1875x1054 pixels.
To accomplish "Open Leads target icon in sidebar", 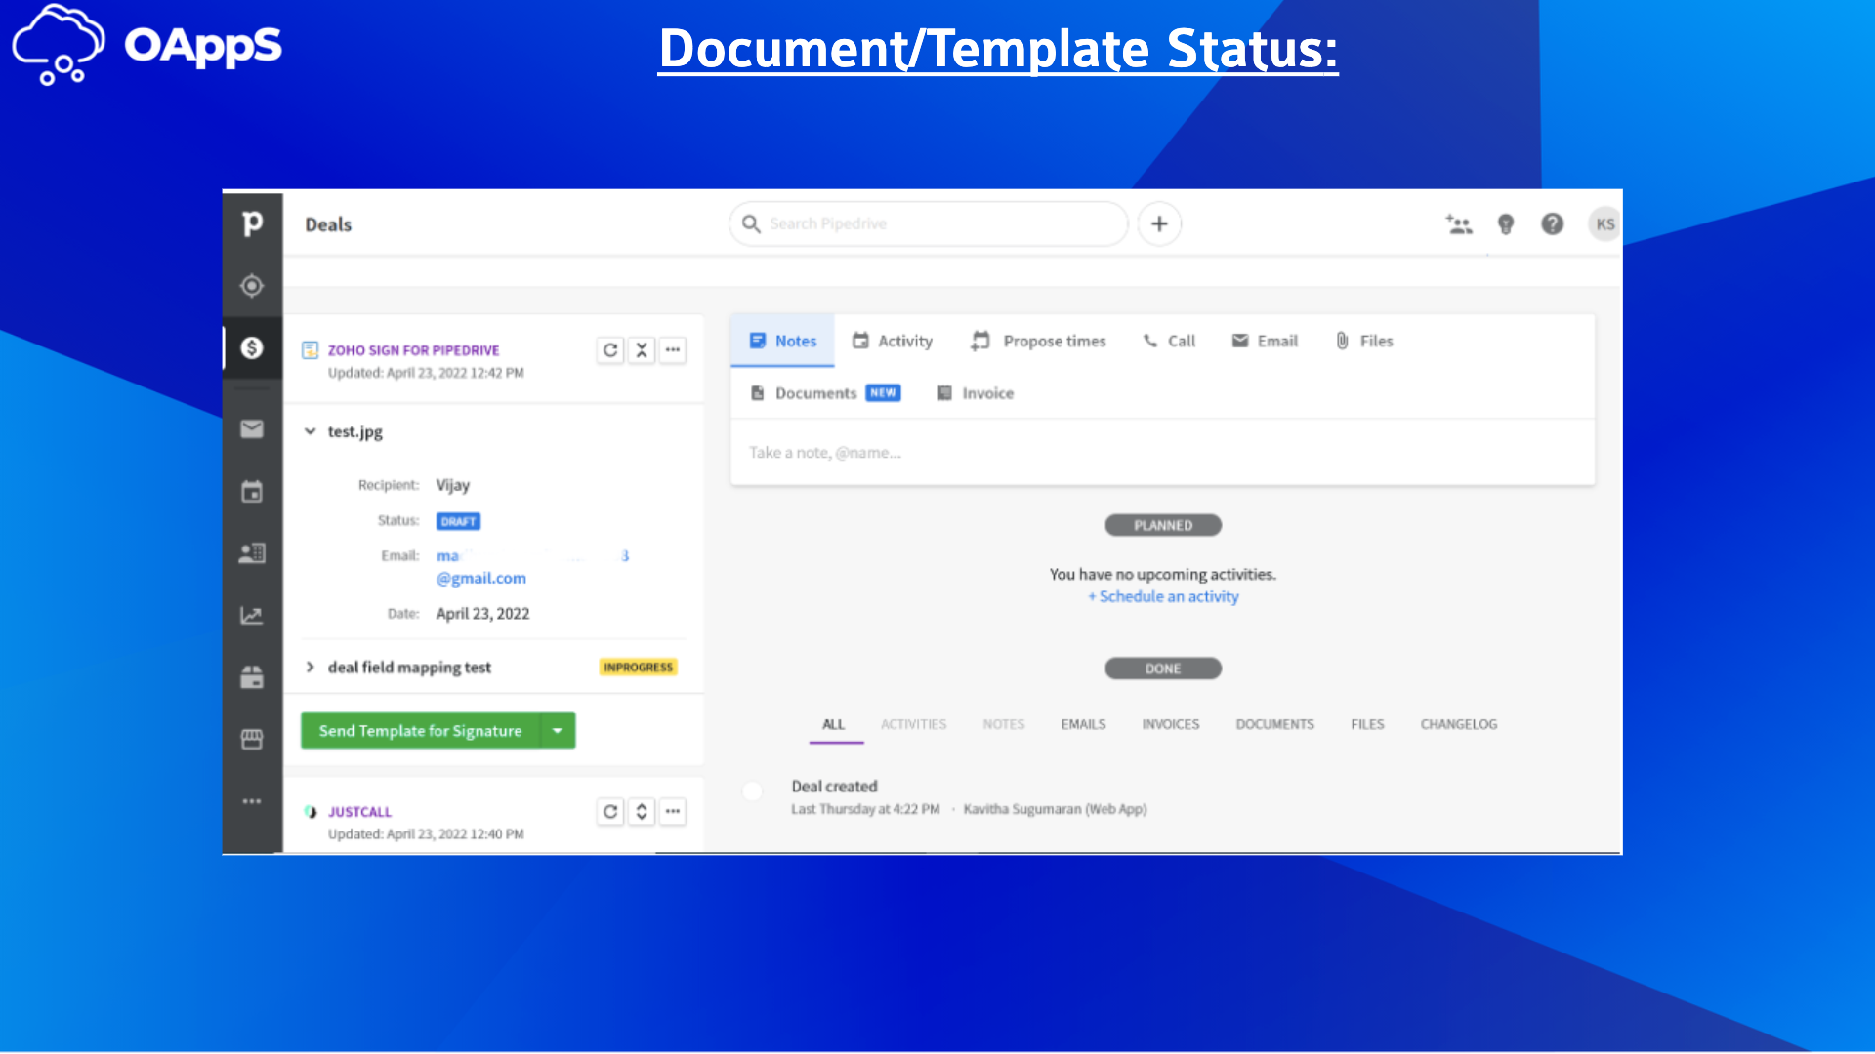I will (x=252, y=286).
